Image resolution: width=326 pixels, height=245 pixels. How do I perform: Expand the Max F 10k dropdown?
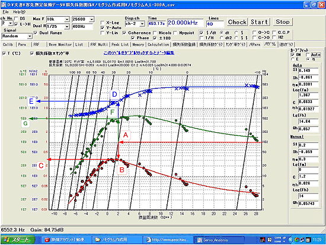click(67, 20)
